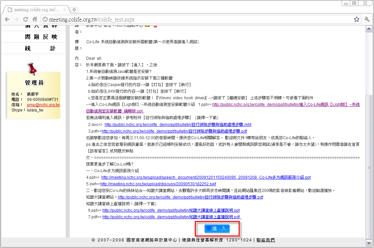Open a new browser tab
The height and width of the screenshot is (248, 374).
coord(74,10)
